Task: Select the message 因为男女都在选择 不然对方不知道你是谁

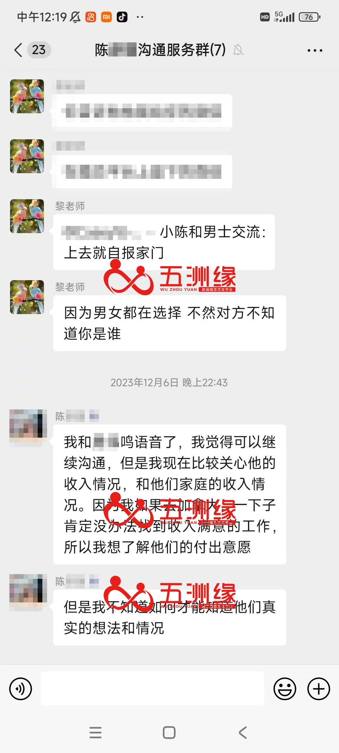Action: (x=170, y=323)
